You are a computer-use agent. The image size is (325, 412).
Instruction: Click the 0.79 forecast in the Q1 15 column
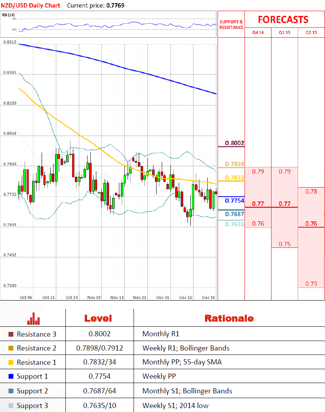[x=285, y=172]
